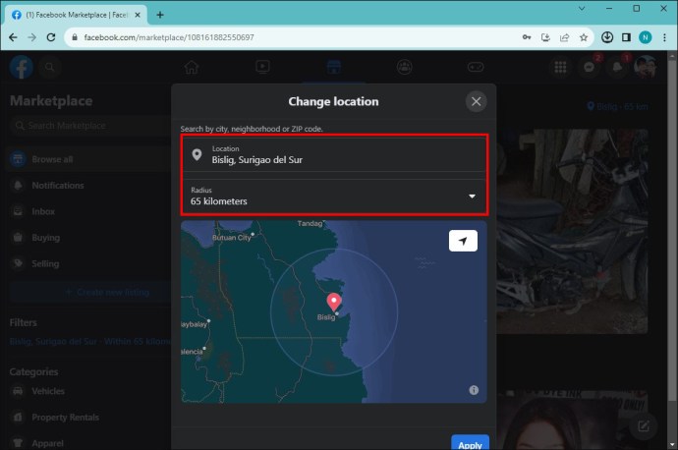The width and height of the screenshot is (678, 450).
Task: Click the share page icon
Action: pyautogui.click(x=564, y=37)
